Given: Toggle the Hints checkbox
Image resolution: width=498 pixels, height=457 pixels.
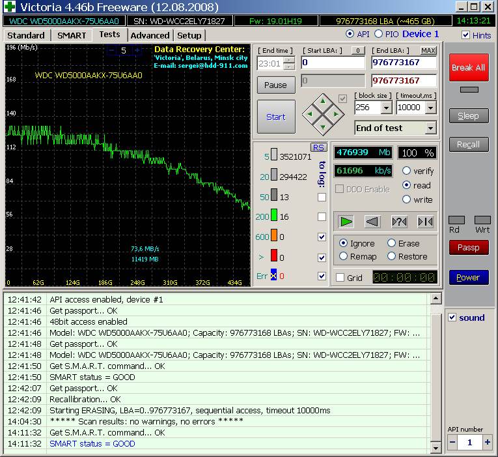Looking at the screenshot, I should pyautogui.click(x=465, y=35).
